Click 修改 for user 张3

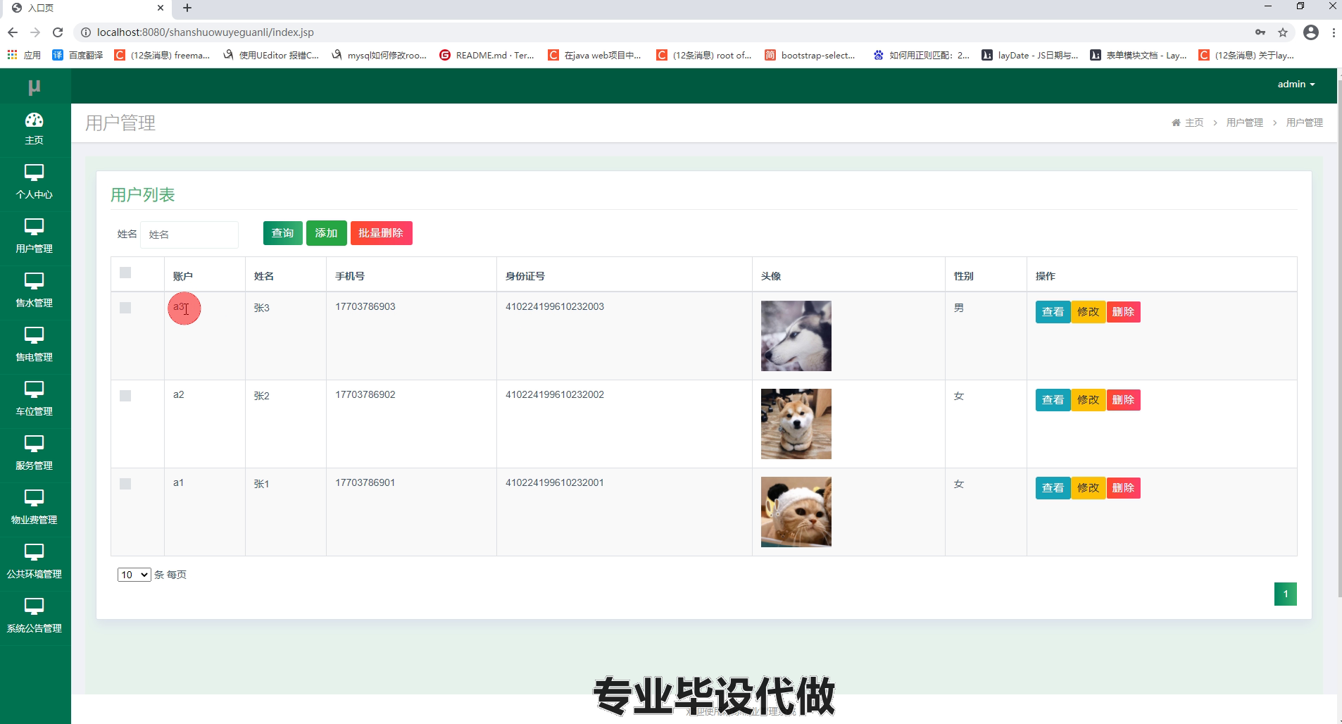click(x=1088, y=312)
